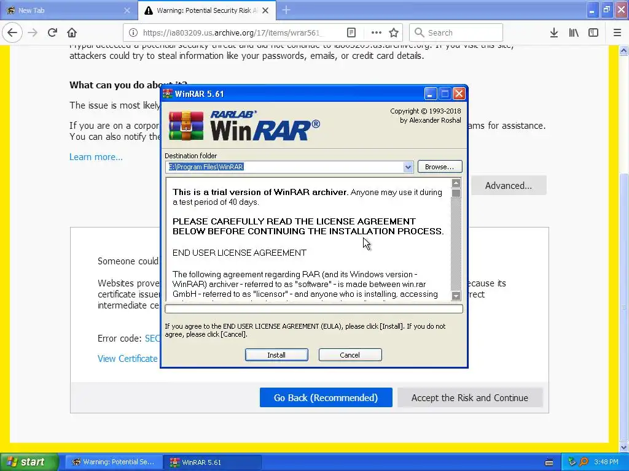Screen dimensions: 629x471
Task: Open the Learn more link
Action: pyautogui.click(x=96, y=157)
